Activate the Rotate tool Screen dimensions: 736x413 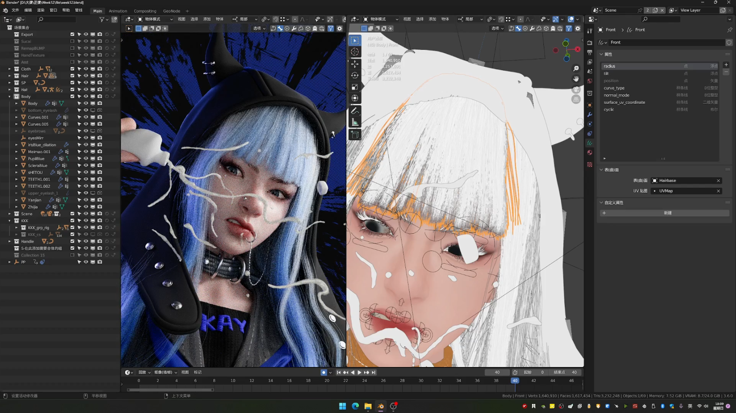tap(355, 75)
